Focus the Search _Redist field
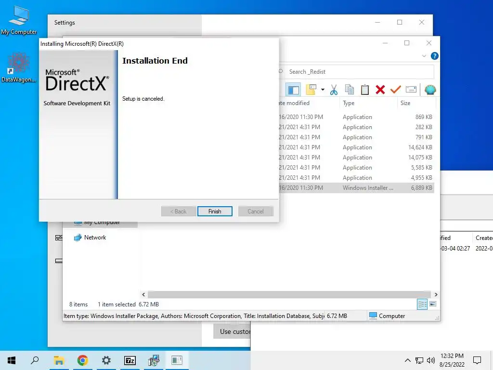The width and height of the screenshot is (493, 370). [x=356, y=72]
